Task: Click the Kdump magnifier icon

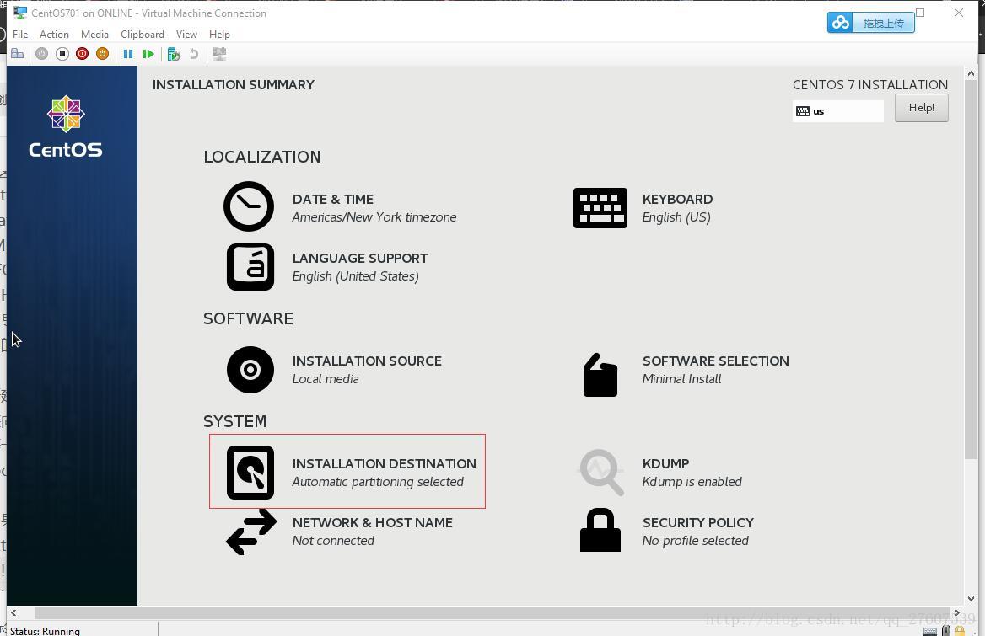Action: pos(601,473)
